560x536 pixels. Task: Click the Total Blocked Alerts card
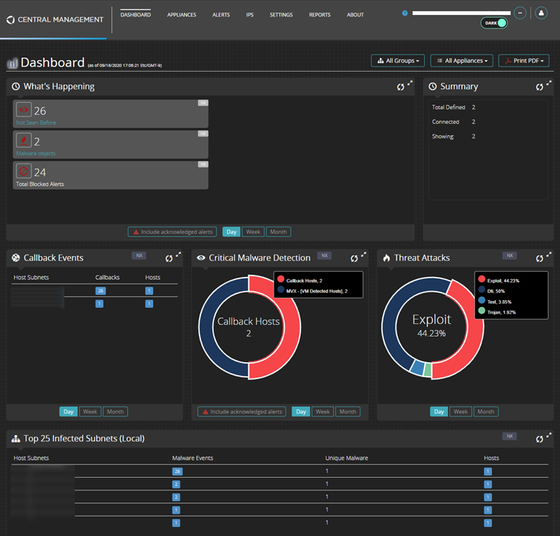pos(111,175)
